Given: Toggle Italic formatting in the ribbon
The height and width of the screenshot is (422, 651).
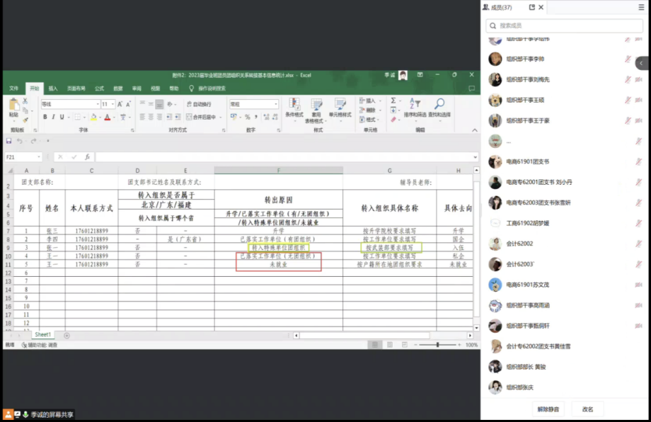Looking at the screenshot, I should pyautogui.click(x=53, y=118).
